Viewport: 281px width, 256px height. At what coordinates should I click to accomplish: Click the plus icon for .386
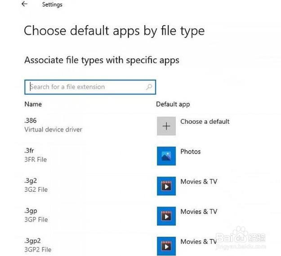[x=166, y=126]
